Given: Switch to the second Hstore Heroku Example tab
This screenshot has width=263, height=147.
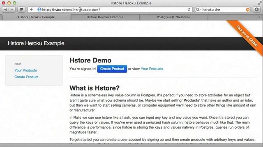Looking at the screenshot, I should (x=105, y=17).
